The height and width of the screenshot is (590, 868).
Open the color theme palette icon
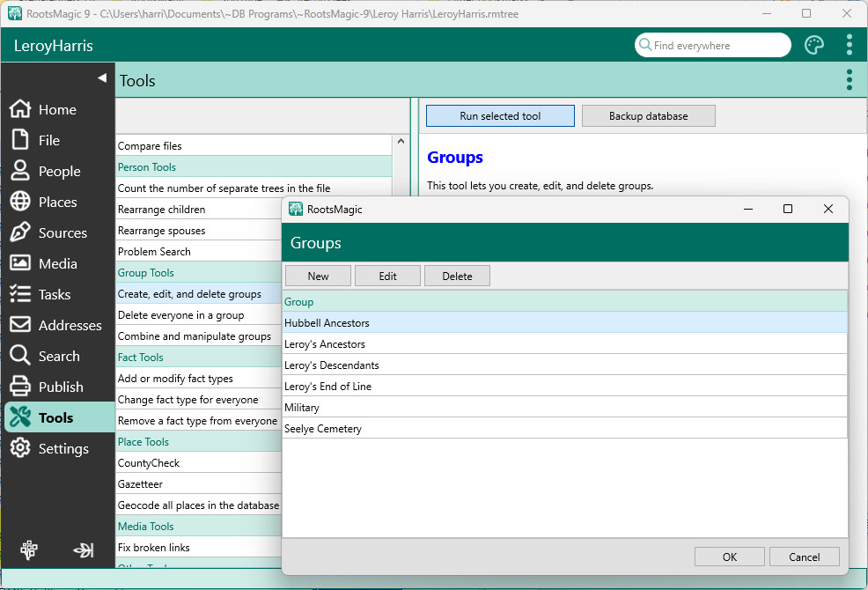click(814, 45)
